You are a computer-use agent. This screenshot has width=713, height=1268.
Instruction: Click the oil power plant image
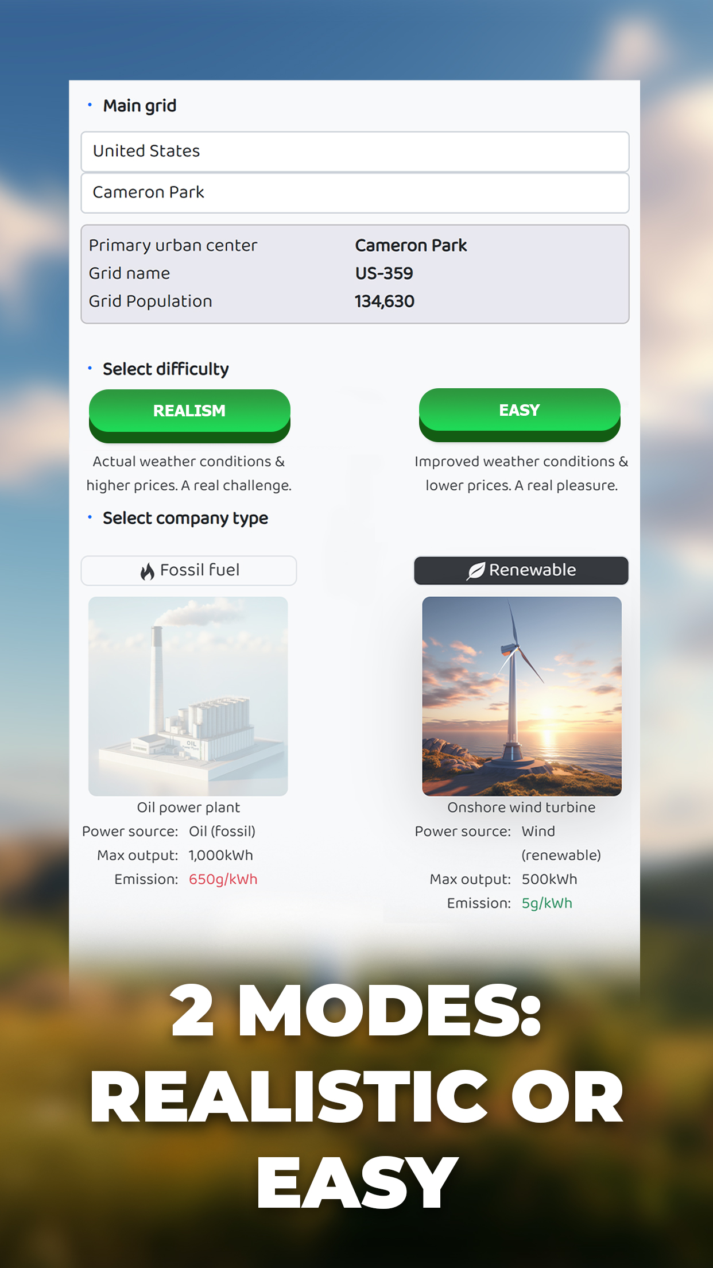click(188, 696)
